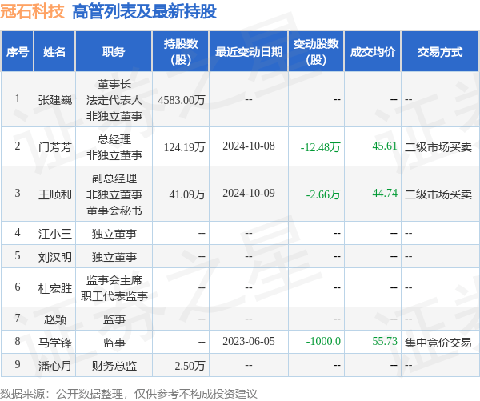The height and width of the screenshot is (401, 480).
Task: Select the 成交均价 column header
Action: [373, 51]
